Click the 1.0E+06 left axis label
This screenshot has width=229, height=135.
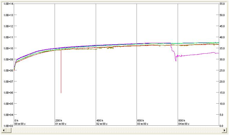point(8,92)
